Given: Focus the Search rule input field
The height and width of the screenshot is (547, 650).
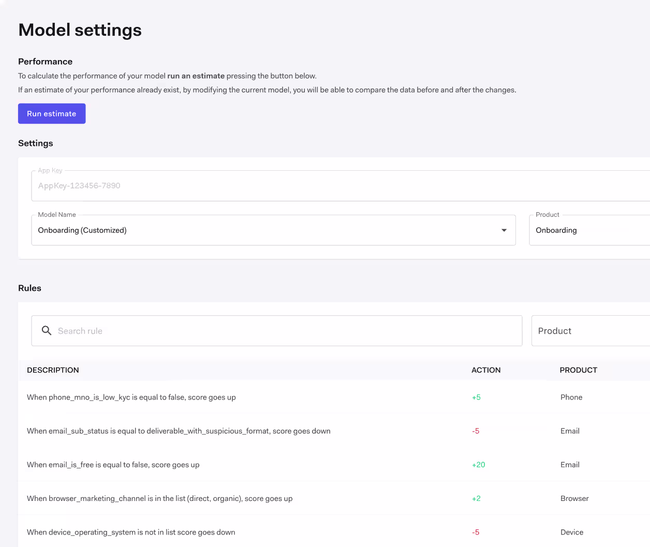Looking at the screenshot, I should coord(277,331).
